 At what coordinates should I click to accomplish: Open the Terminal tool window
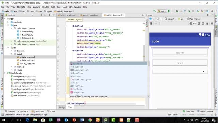(x=10, y=111)
